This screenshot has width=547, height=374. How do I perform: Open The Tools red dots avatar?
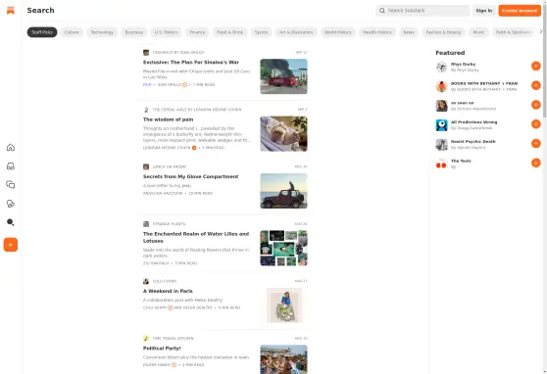click(442, 164)
